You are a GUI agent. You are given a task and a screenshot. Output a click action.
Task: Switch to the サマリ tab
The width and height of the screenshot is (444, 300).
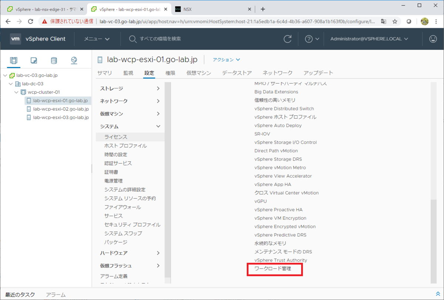(104, 73)
